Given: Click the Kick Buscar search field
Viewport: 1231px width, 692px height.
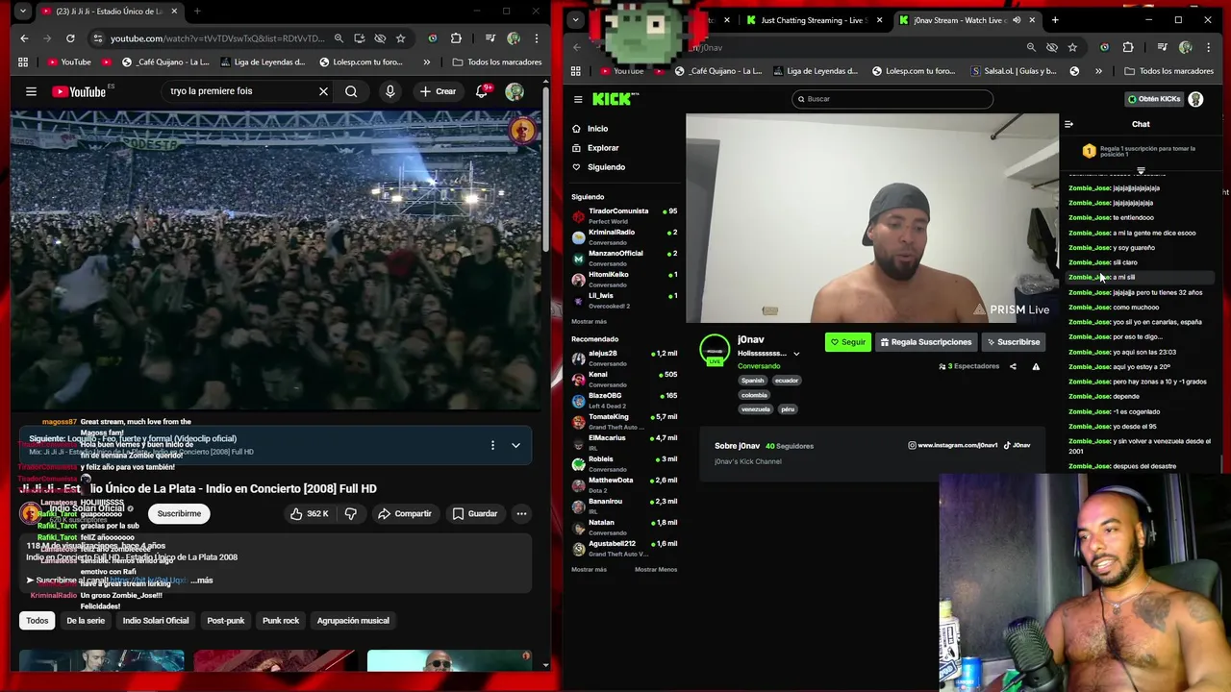Looking at the screenshot, I should click(x=892, y=99).
